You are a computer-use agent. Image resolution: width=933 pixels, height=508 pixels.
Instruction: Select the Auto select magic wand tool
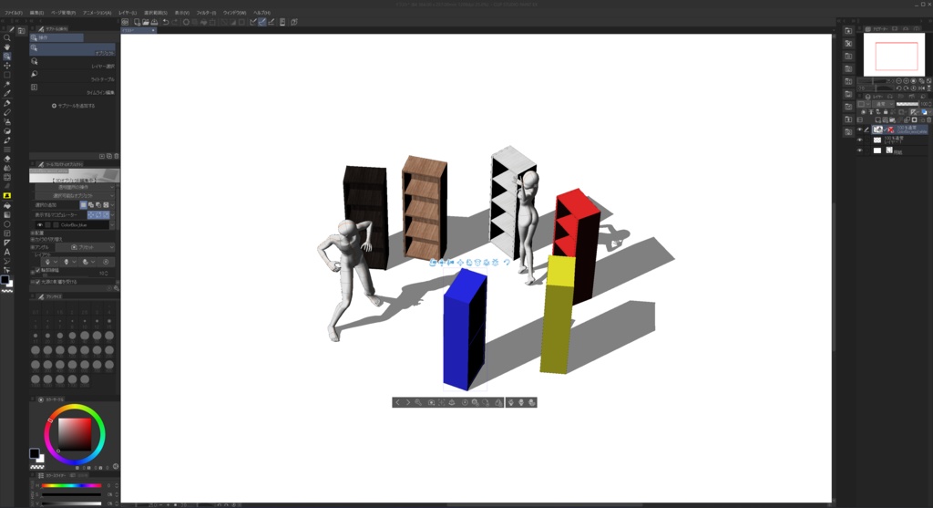(x=7, y=85)
